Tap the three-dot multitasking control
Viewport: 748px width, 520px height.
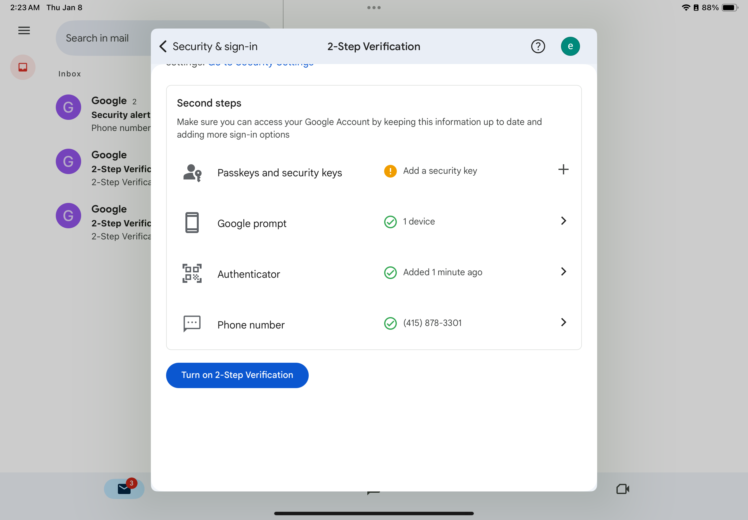pyautogui.click(x=374, y=8)
